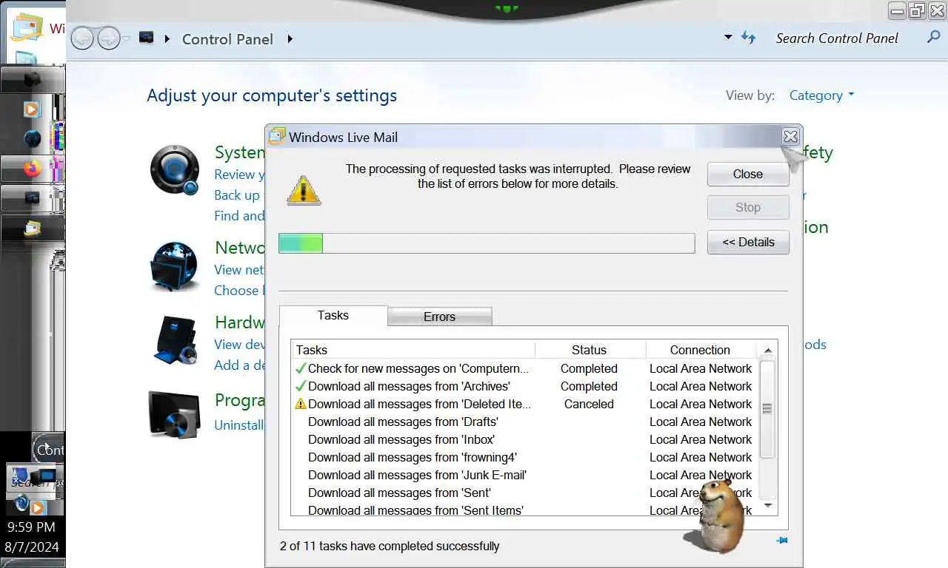Click the green checkmark beside 'Check for new messages'

pyautogui.click(x=300, y=368)
